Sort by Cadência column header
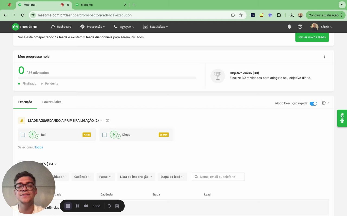The width and height of the screenshot is (347, 216). tap(107, 194)
